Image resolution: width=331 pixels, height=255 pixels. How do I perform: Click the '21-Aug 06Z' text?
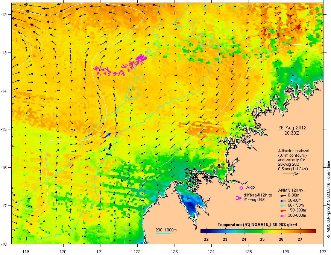click(254, 199)
